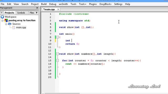Image resolution: width=168 pixels, height=94 pixels.
Task: Open the Tools+ menu
Action: (x=82, y=4)
